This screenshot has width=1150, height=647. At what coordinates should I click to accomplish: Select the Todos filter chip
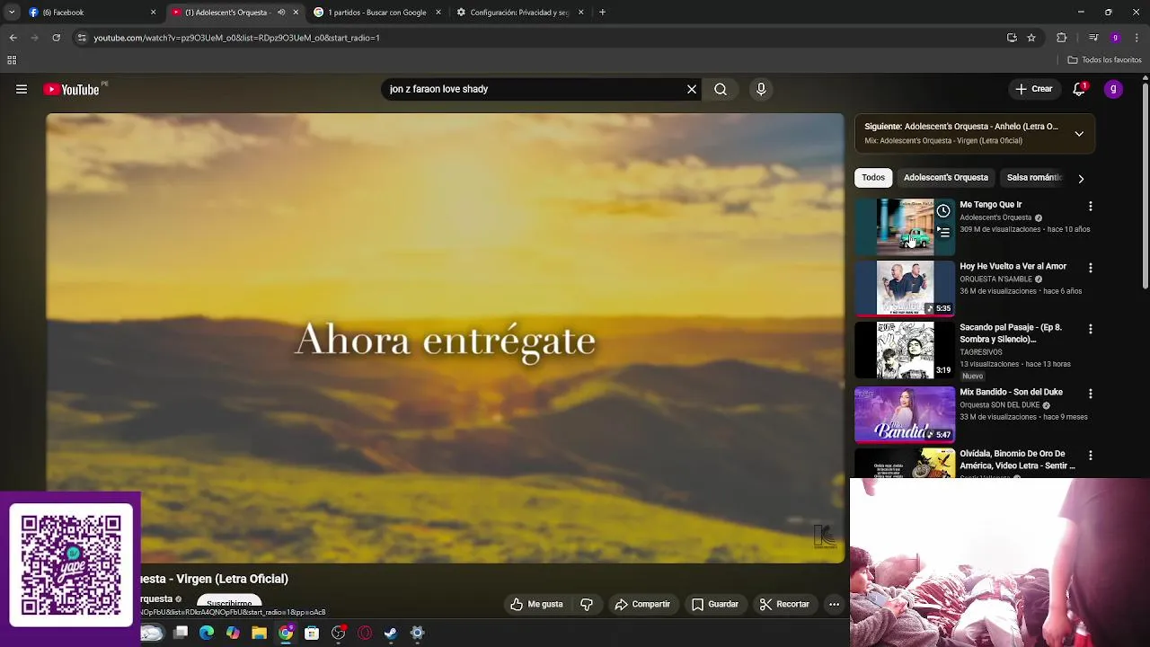[873, 178]
